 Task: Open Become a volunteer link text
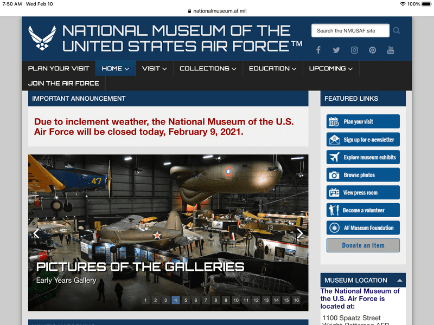click(x=363, y=210)
